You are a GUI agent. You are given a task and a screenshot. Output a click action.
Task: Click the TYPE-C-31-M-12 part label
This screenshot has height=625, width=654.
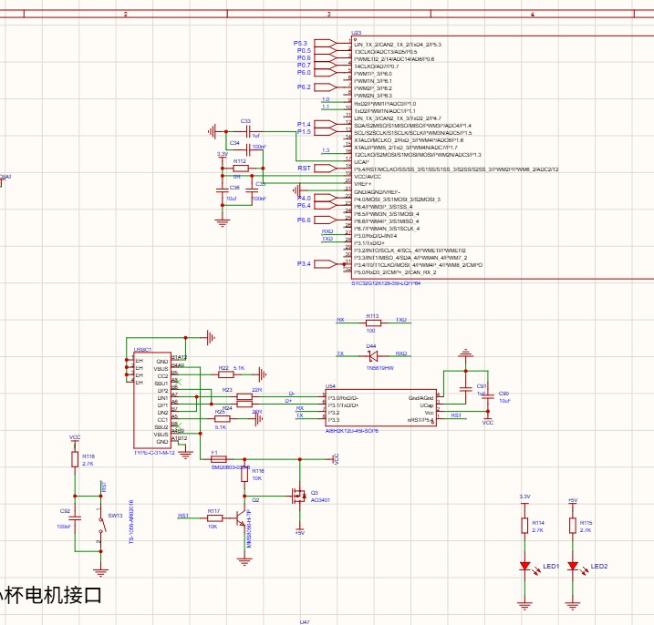click(154, 453)
